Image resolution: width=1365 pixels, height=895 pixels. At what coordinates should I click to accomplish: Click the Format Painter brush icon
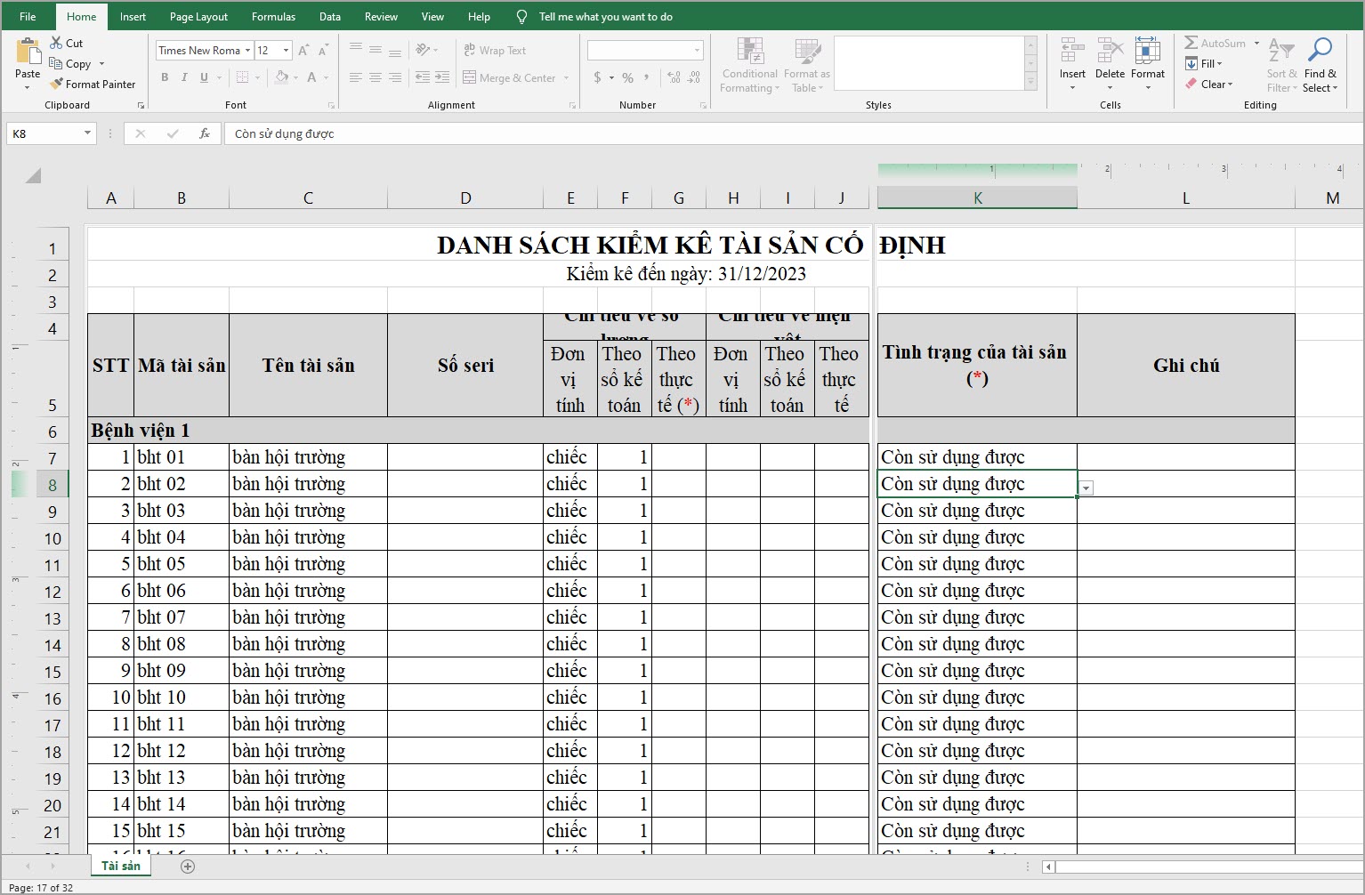click(x=57, y=85)
